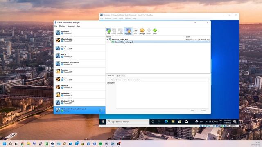Click the Name column header in snapshot list
Viewport: 262px width, 147px height.
pyautogui.click(x=109, y=37)
